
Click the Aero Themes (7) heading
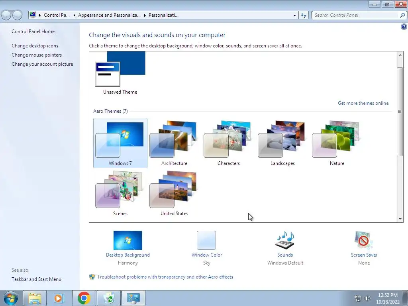click(111, 111)
